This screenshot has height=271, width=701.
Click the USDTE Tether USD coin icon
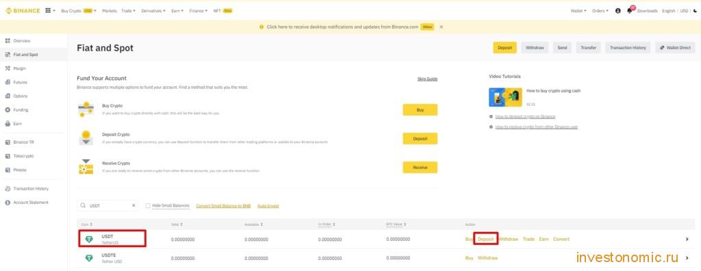(90, 258)
